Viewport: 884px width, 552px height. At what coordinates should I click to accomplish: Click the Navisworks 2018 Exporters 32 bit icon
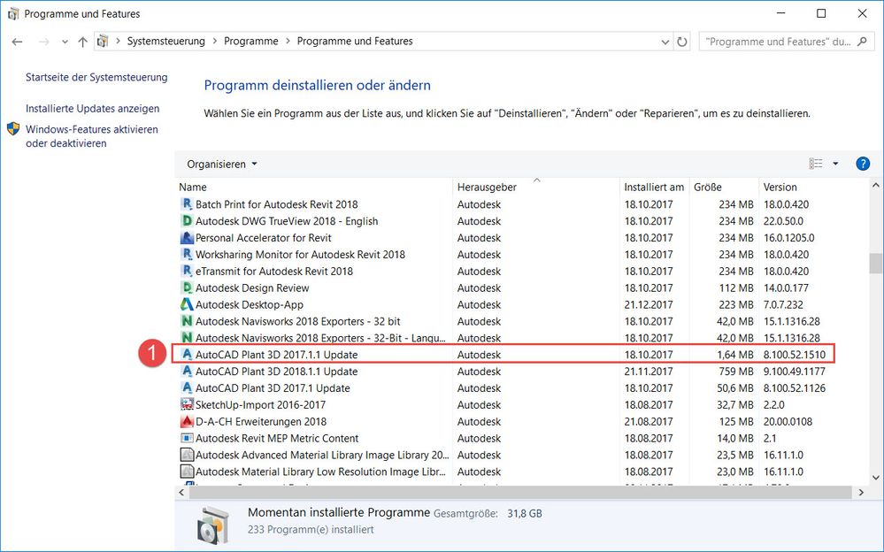187,321
